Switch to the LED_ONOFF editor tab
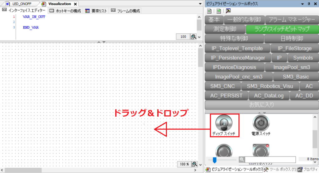Image resolution: width=319 pixels, height=173 pixels. pos(20,4)
